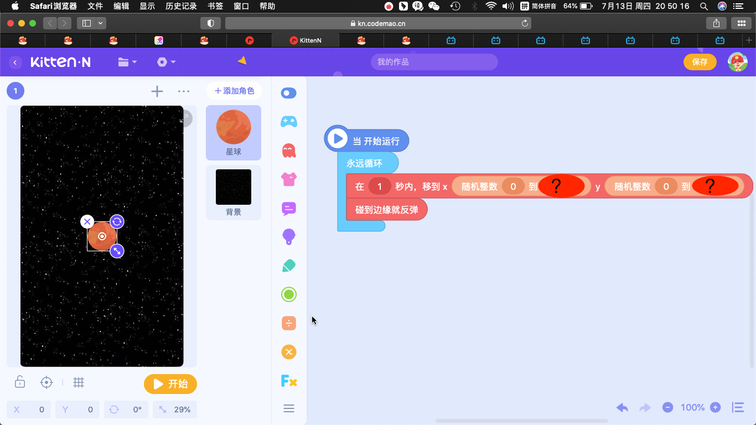Image resolution: width=756 pixels, height=425 pixels.
Task: Open the three-dot scene options menu
Action: click(x=184, y=91)
